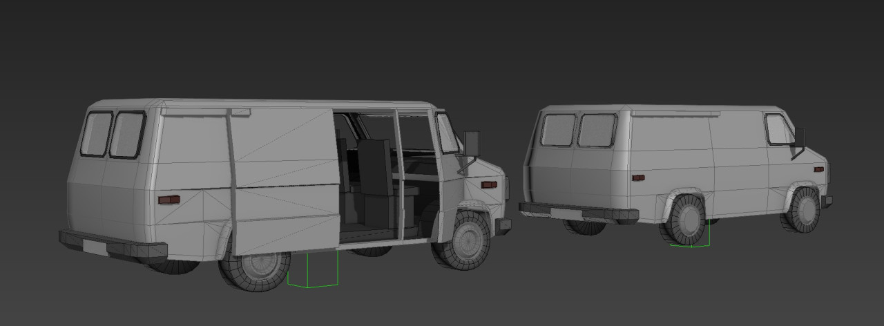Click the left van's rear bumper

tap(113, 246)
